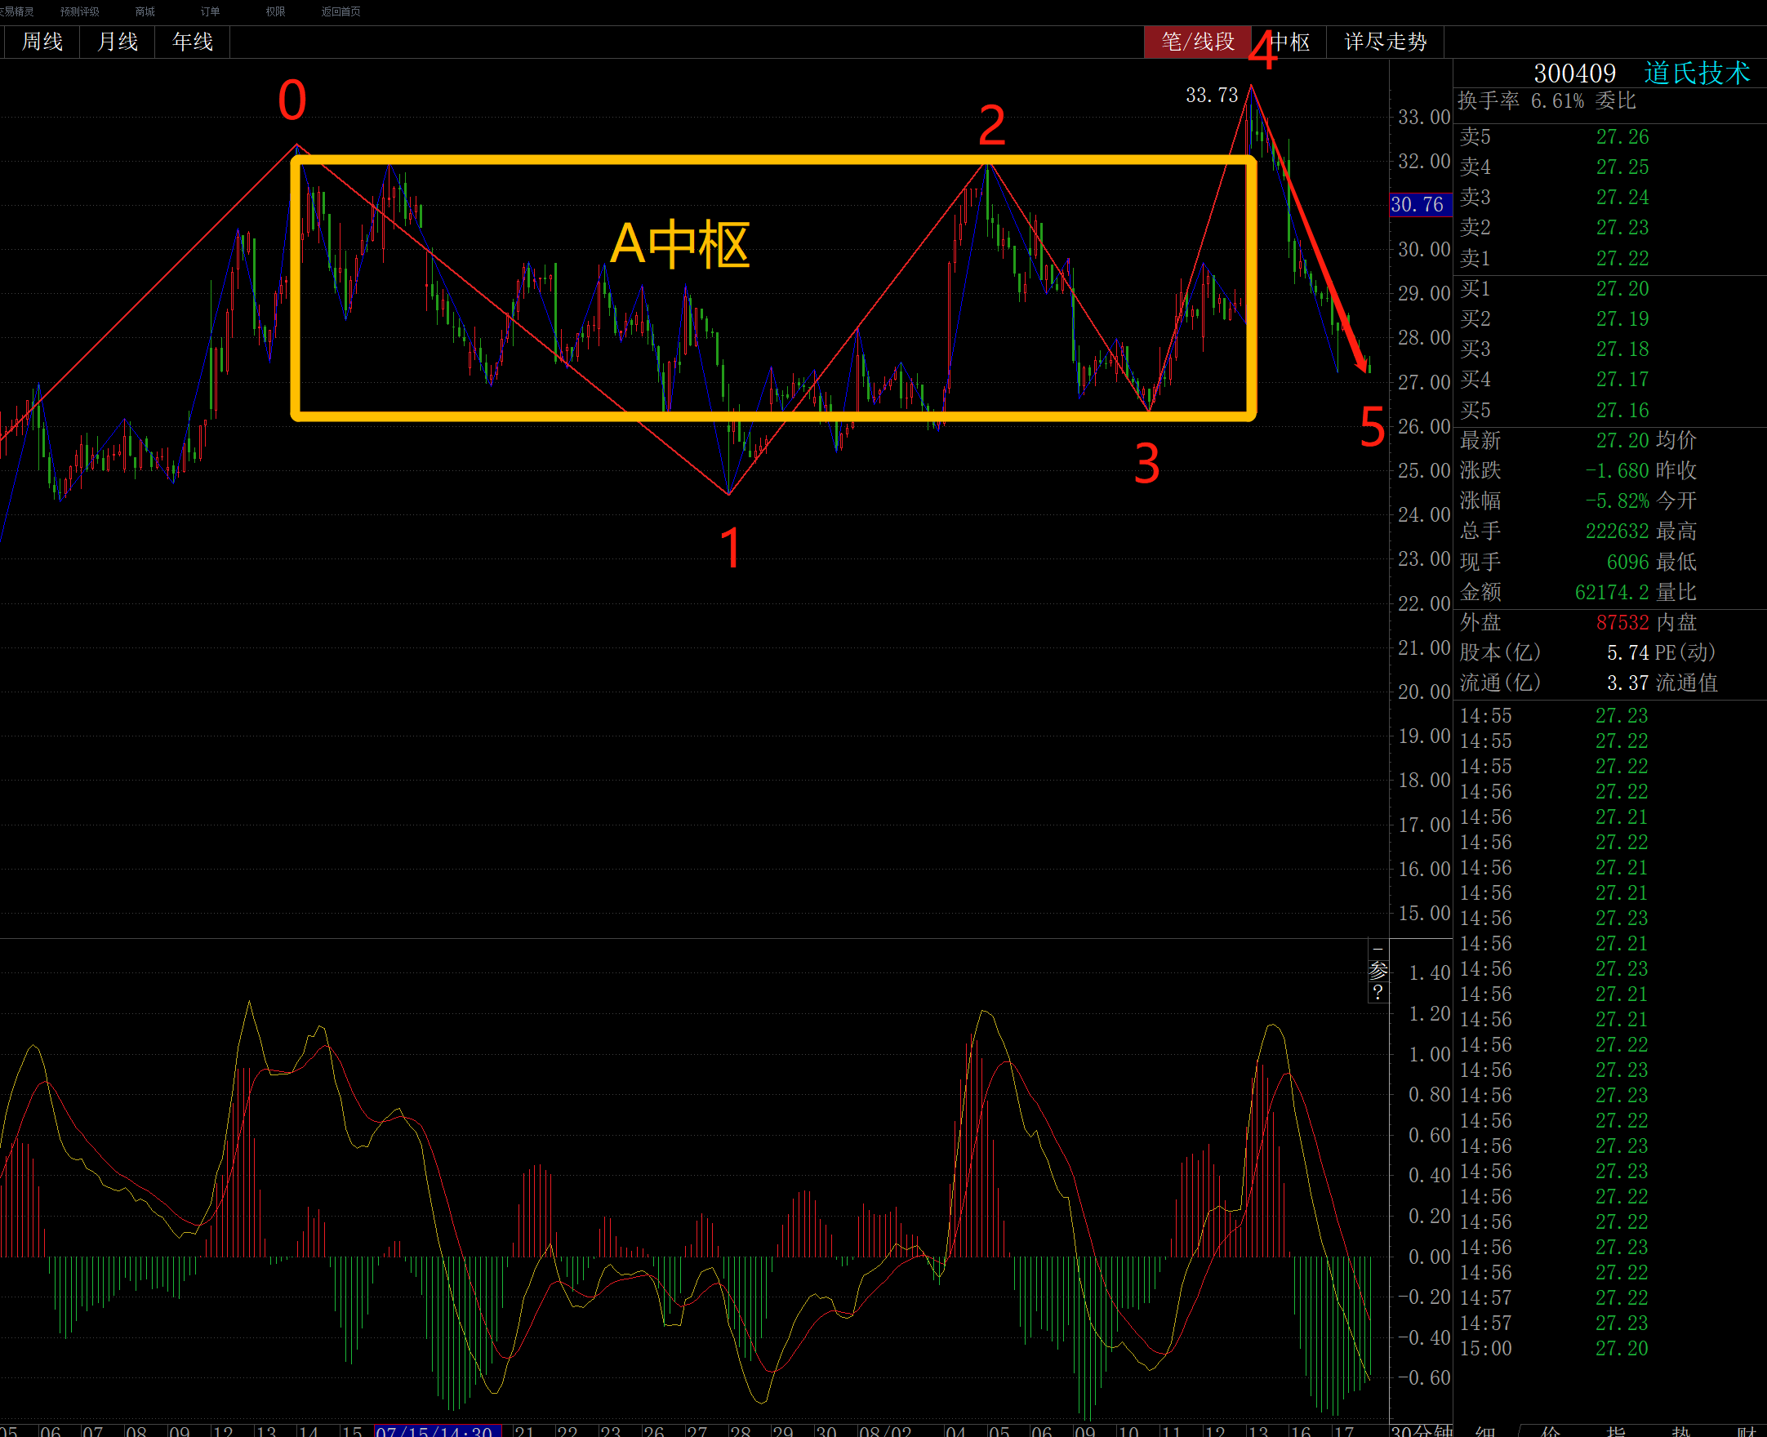Select the 买5 27.16 order row
The image size is (1767, 1437).
[x=1609, y=411]
